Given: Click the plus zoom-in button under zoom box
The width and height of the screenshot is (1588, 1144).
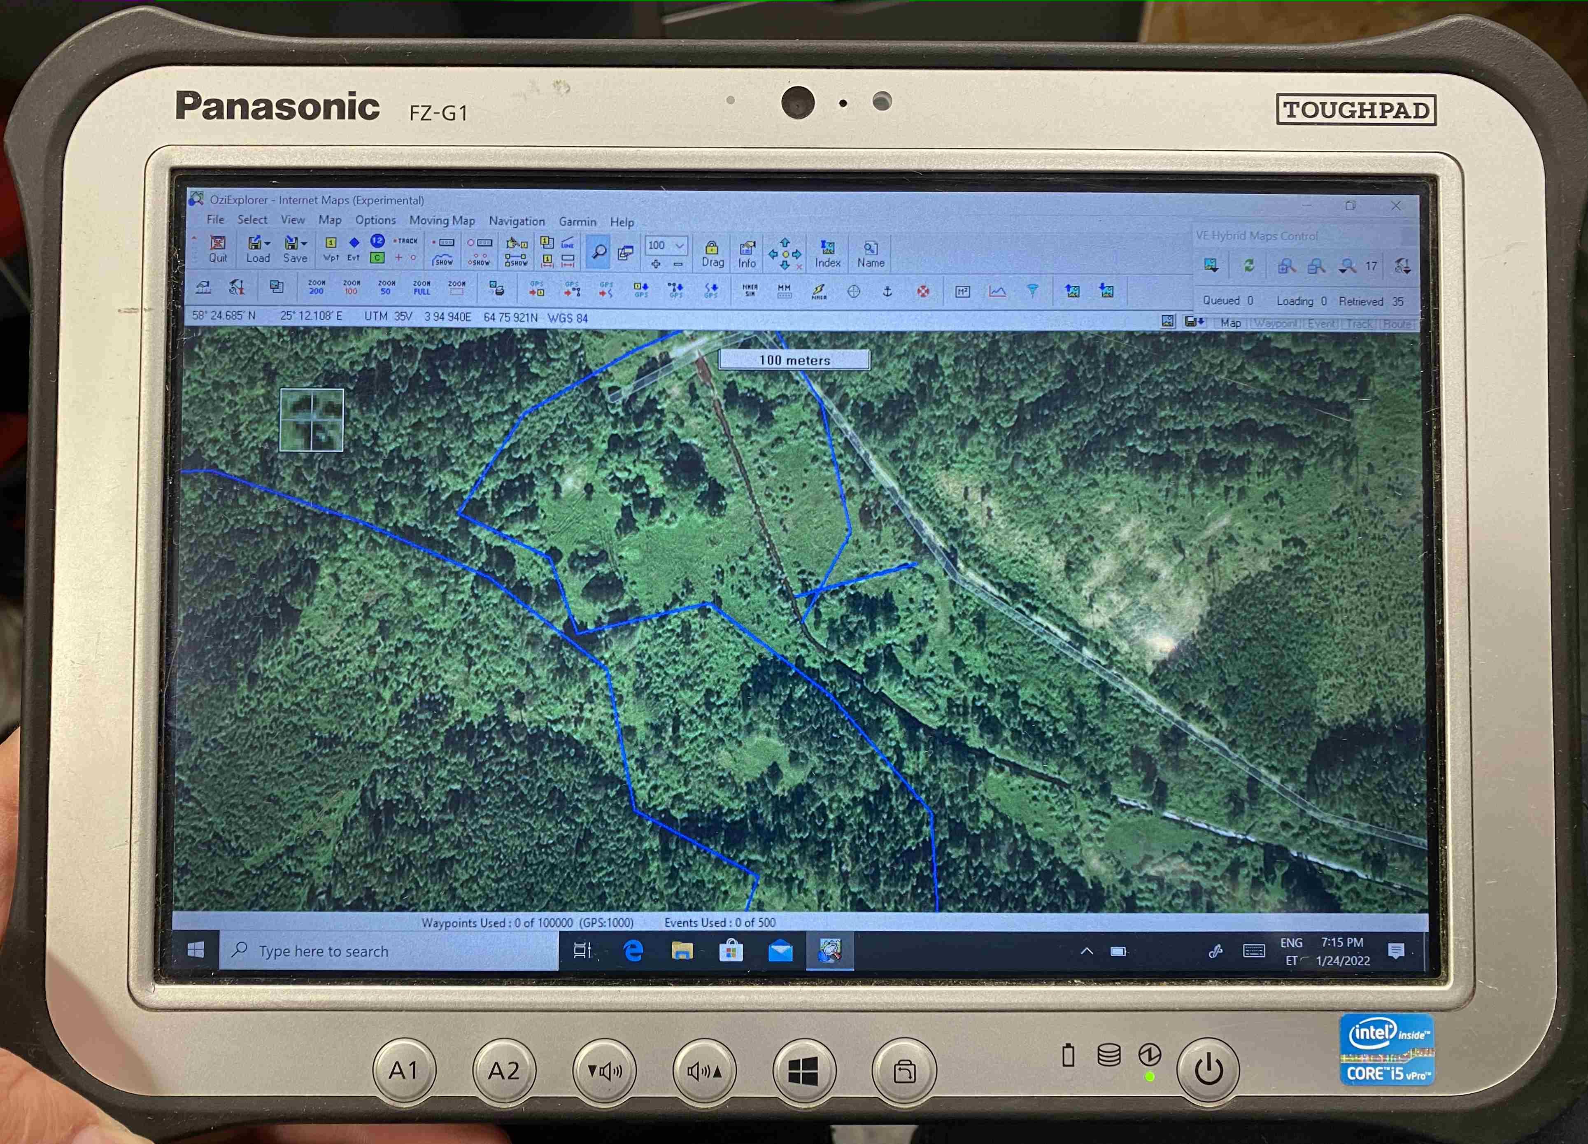Looking at the screenshot, I should [x=656, y=264].
